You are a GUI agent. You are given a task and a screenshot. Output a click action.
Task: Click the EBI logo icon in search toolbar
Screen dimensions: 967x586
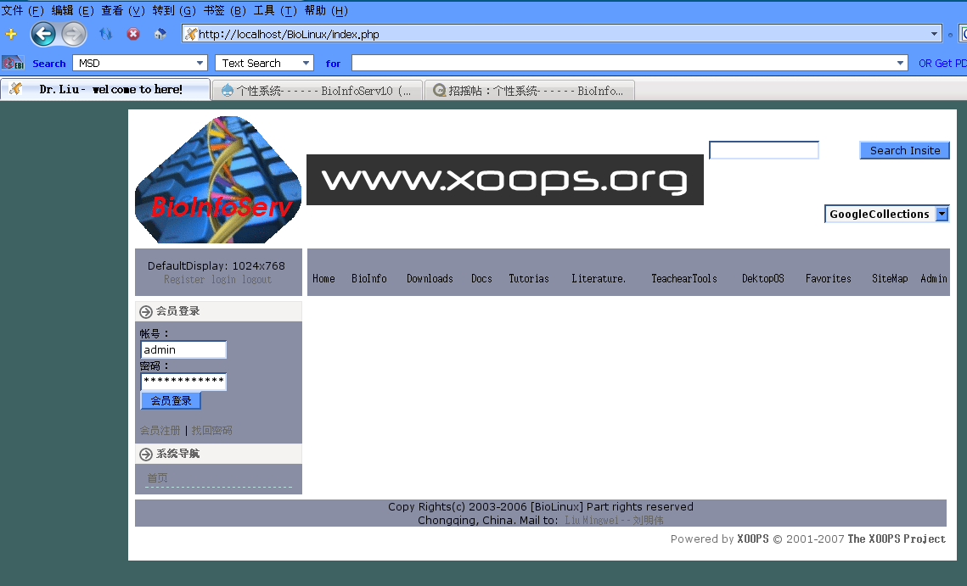point(13,63)
